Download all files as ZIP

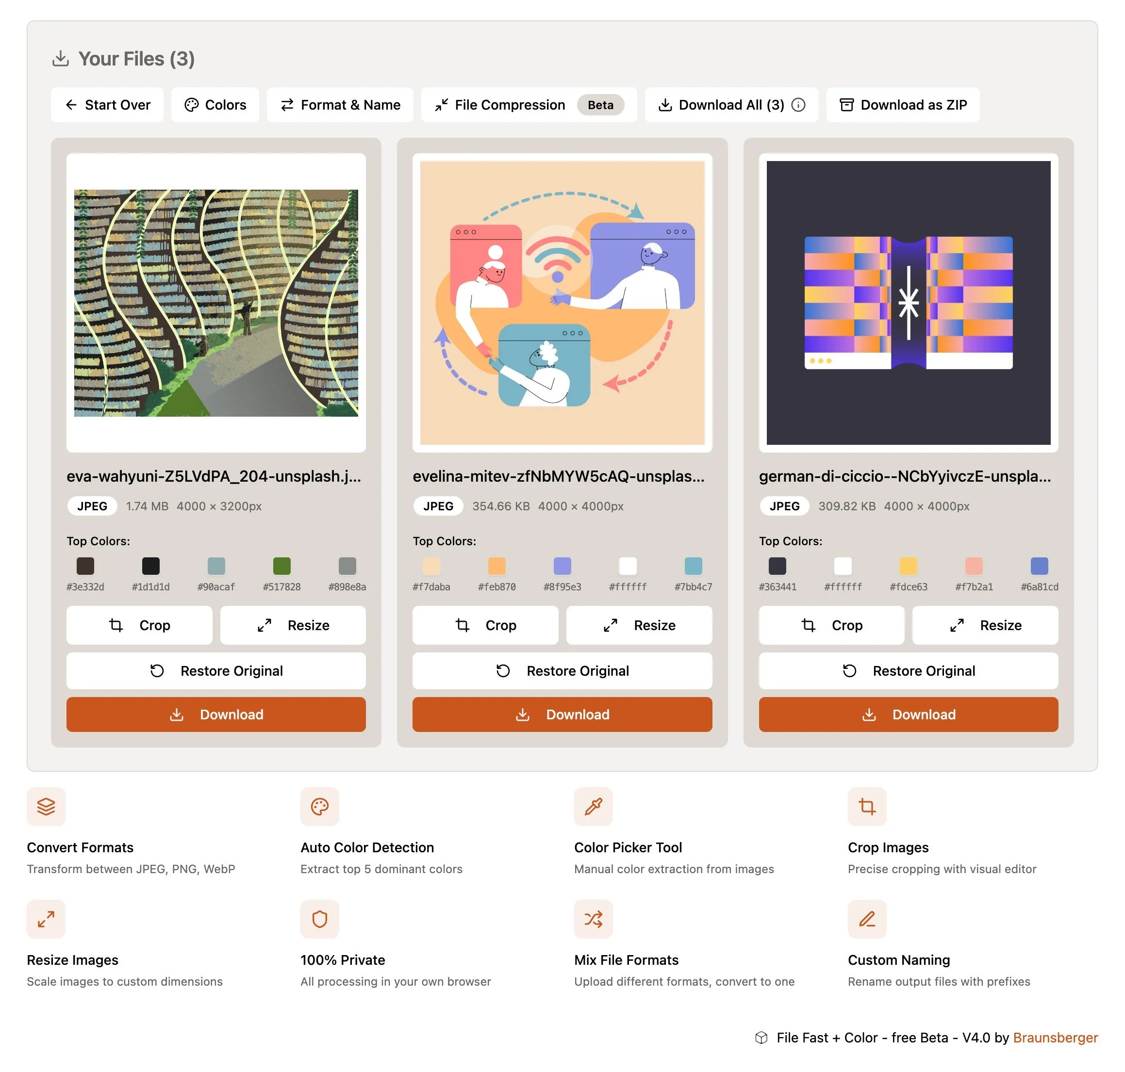903,105
